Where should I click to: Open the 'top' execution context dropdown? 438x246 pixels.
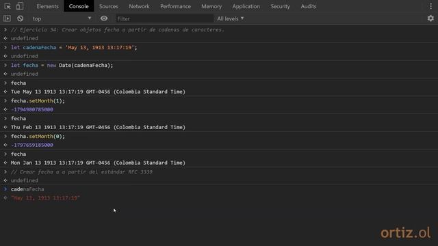pos(62,18)
